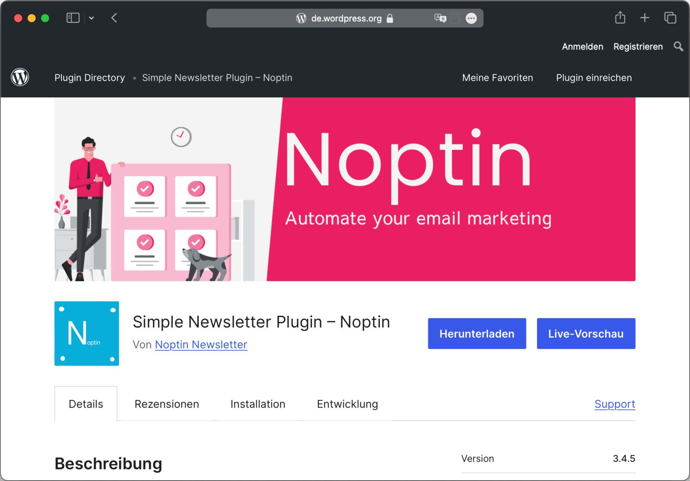
Task: Click the Share icon in the toolbar
Action: click(620, 18)
